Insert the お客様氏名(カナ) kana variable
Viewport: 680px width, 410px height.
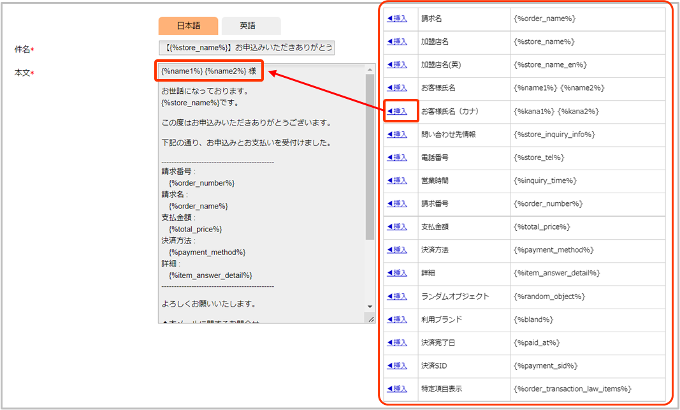click(x=397, y=111)
